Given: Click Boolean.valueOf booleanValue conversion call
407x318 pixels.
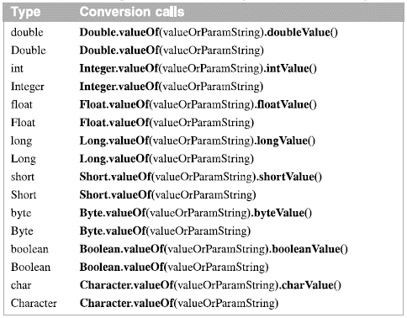Looking at the screenshot, I should click(x=214, y=250).
